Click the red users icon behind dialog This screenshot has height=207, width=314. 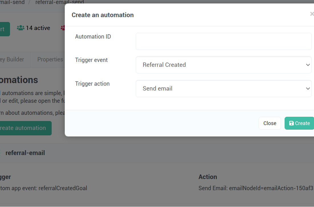tap(63, 28)
